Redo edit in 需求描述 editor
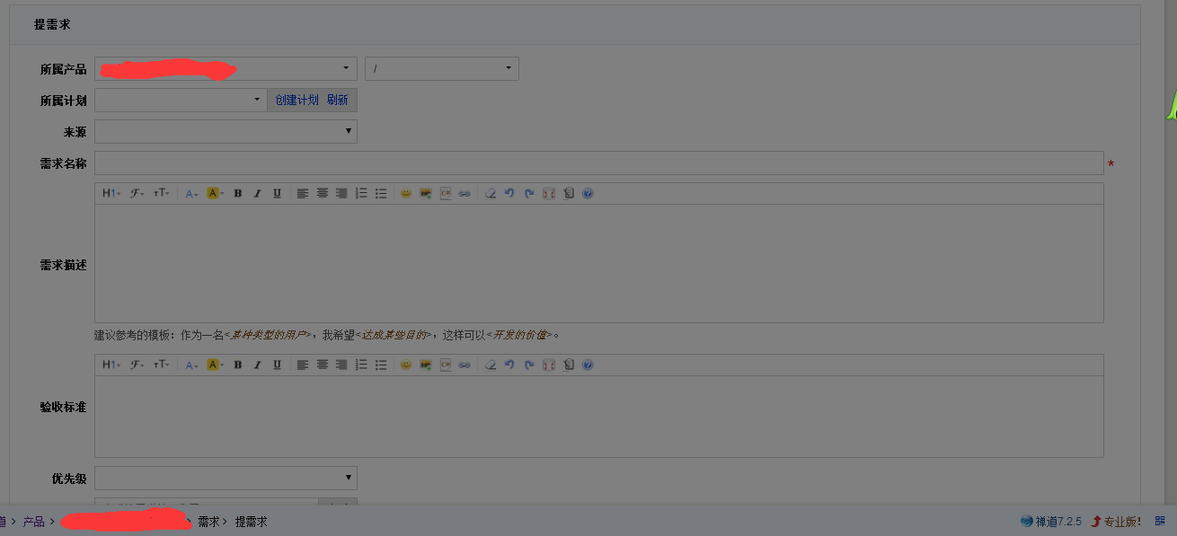 529,193
